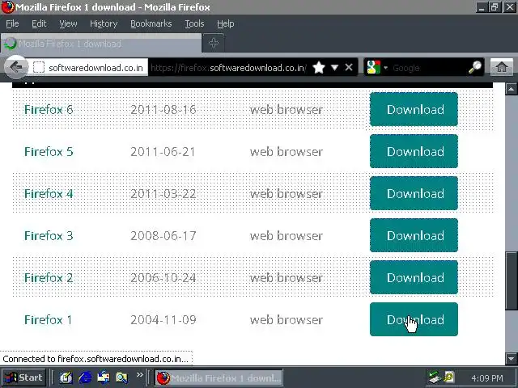Open the Tools menu
The image size is (518, 388).
click(194, 23)
